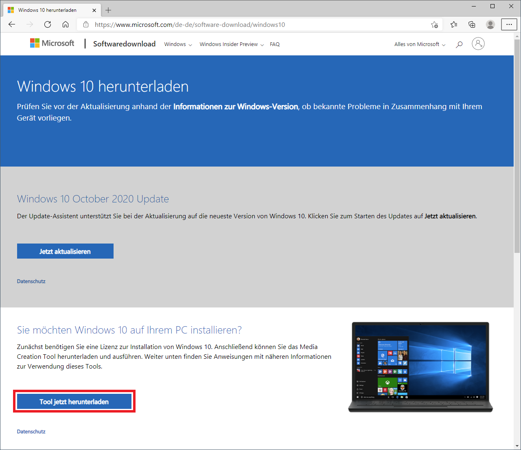Click the address bar URL field
521x450 pixels.
tap(260, 24)
